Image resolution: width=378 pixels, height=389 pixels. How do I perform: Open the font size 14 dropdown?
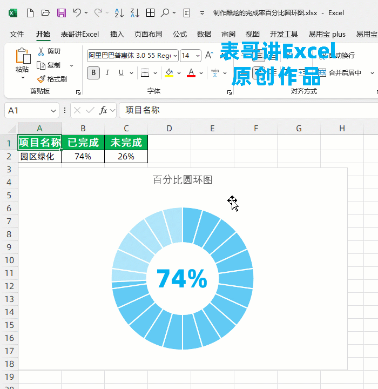coord(198,56)
